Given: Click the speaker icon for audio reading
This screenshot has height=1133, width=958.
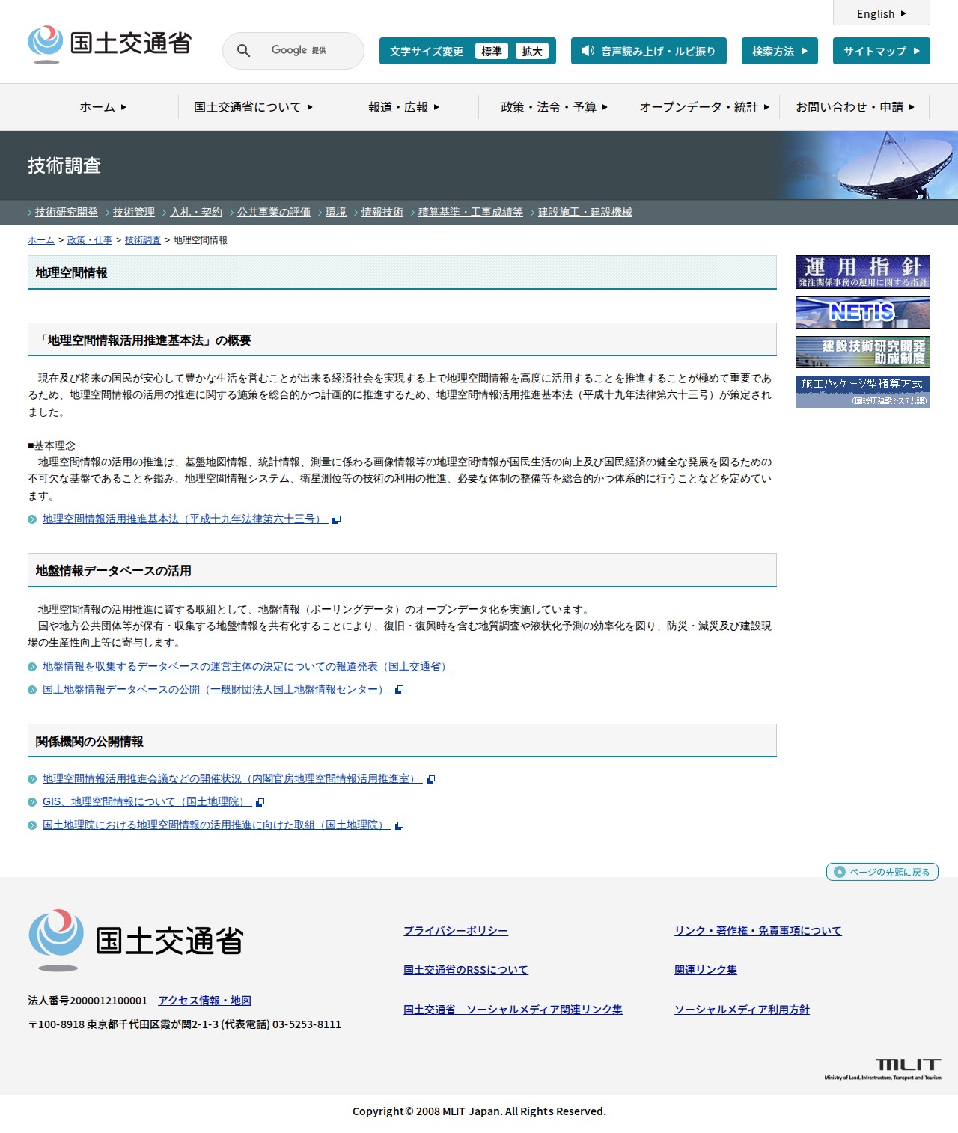Looking at the screenshot, I should click(588, 51).
